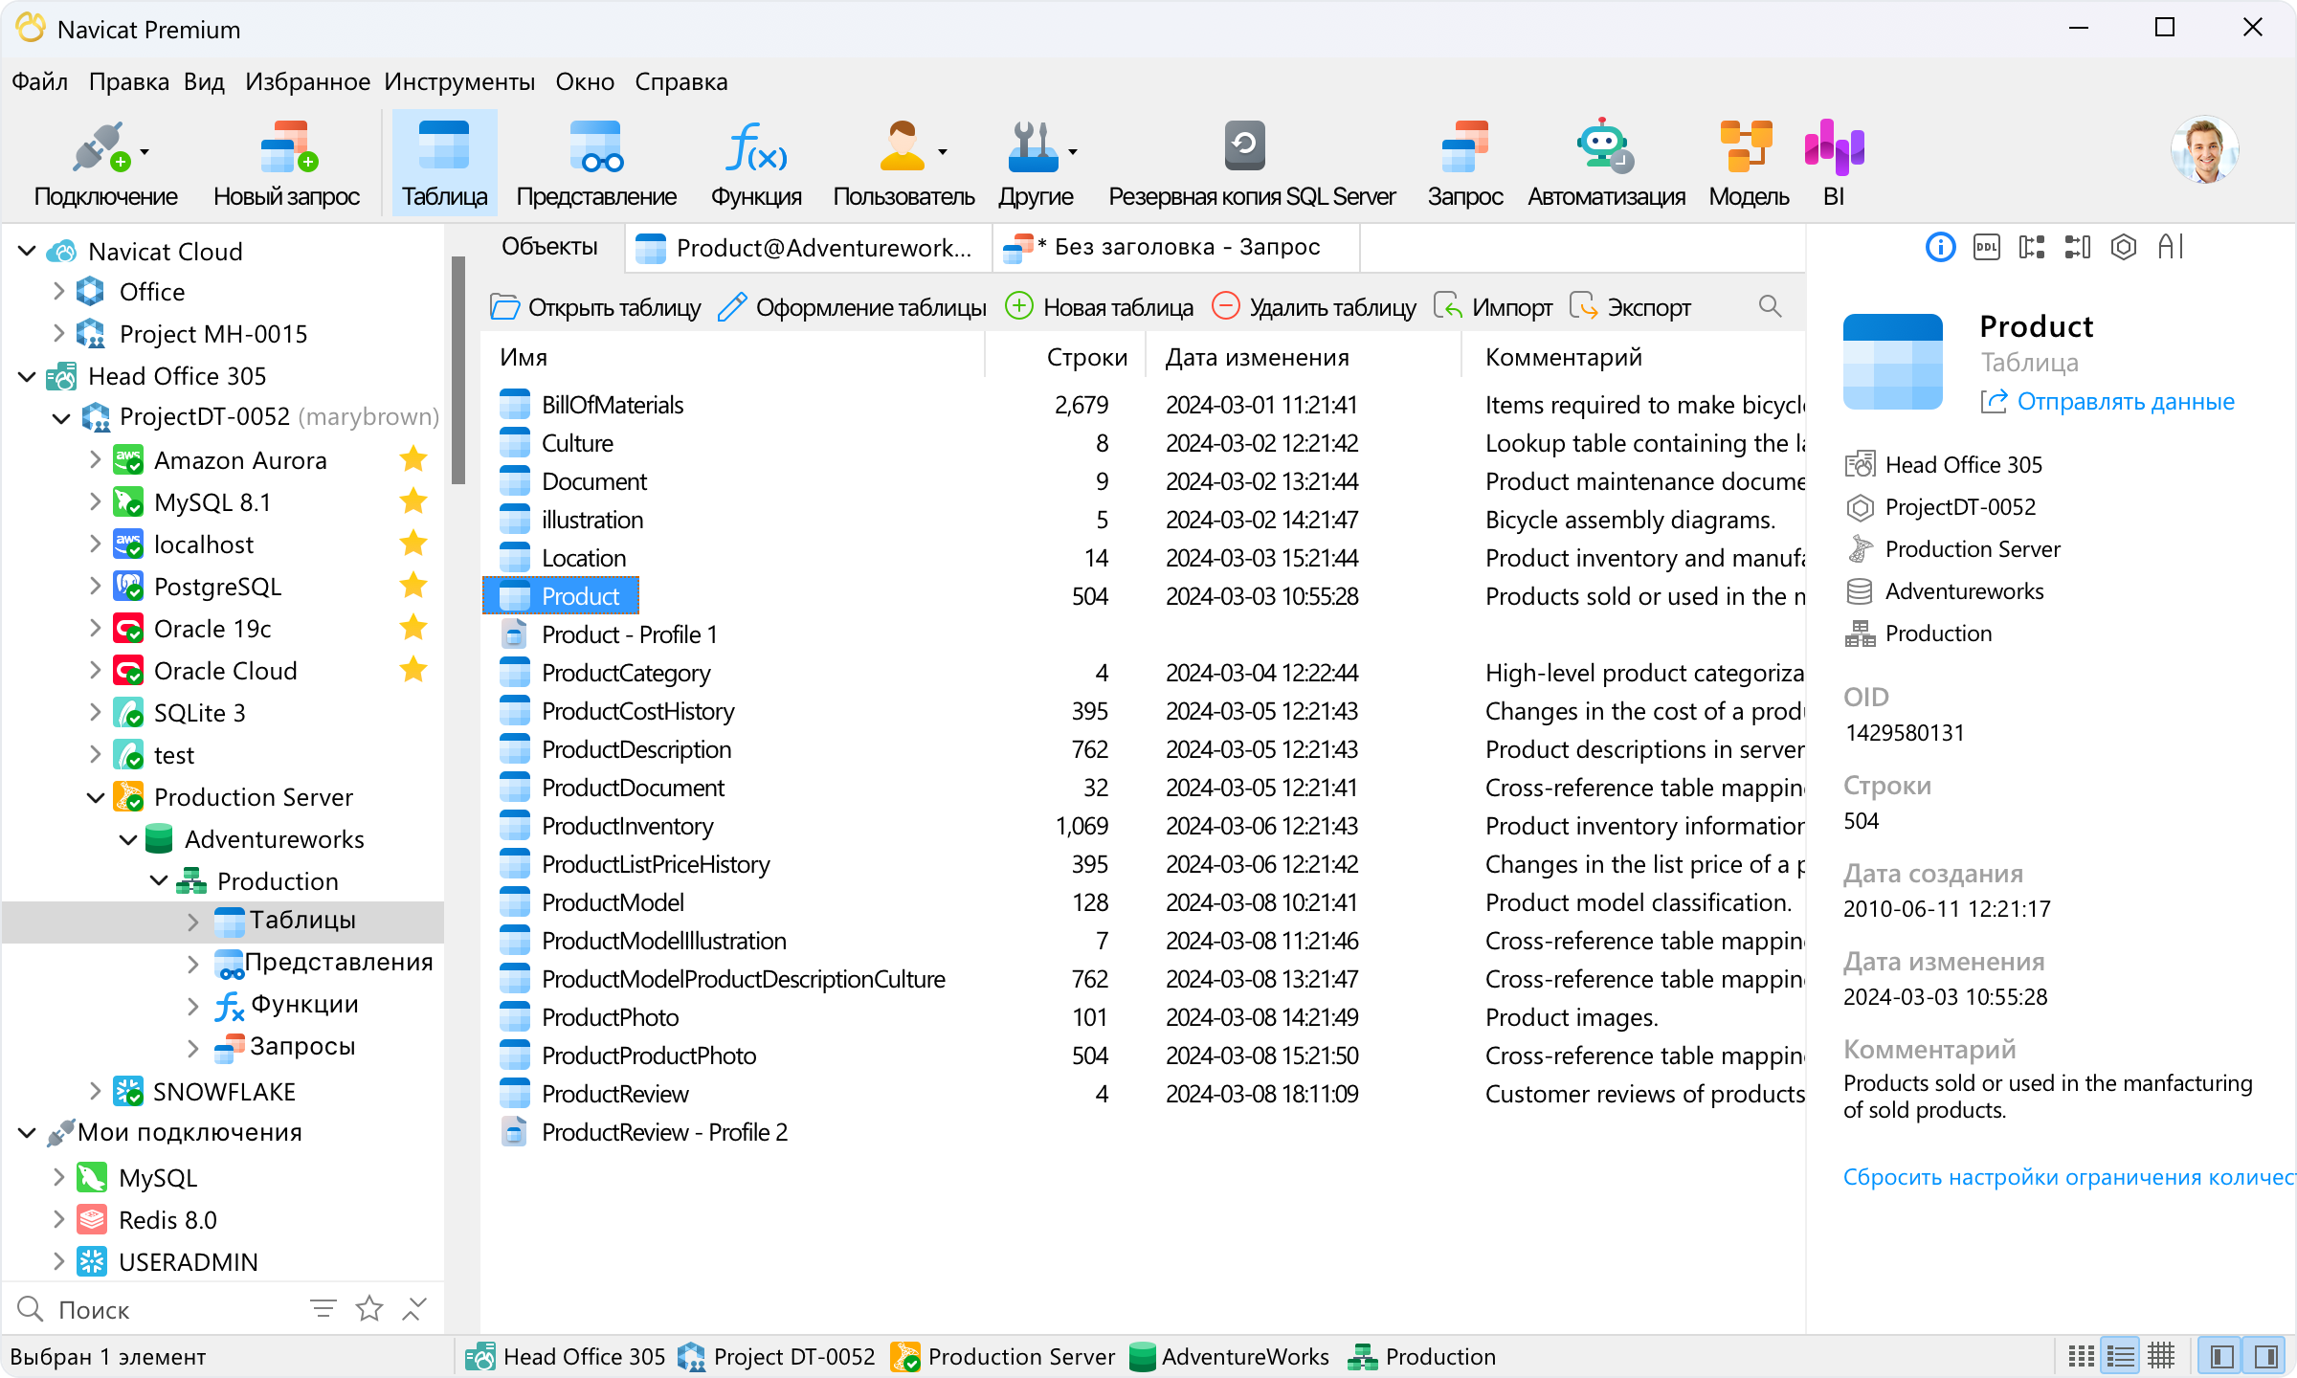
Task: Click Удалить таблицу button
Action: pyautogui.click(x=1314, y=307)
